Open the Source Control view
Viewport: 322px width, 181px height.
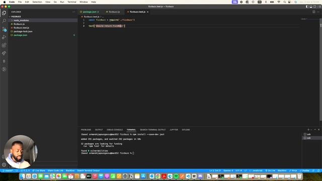click(4, 29)
